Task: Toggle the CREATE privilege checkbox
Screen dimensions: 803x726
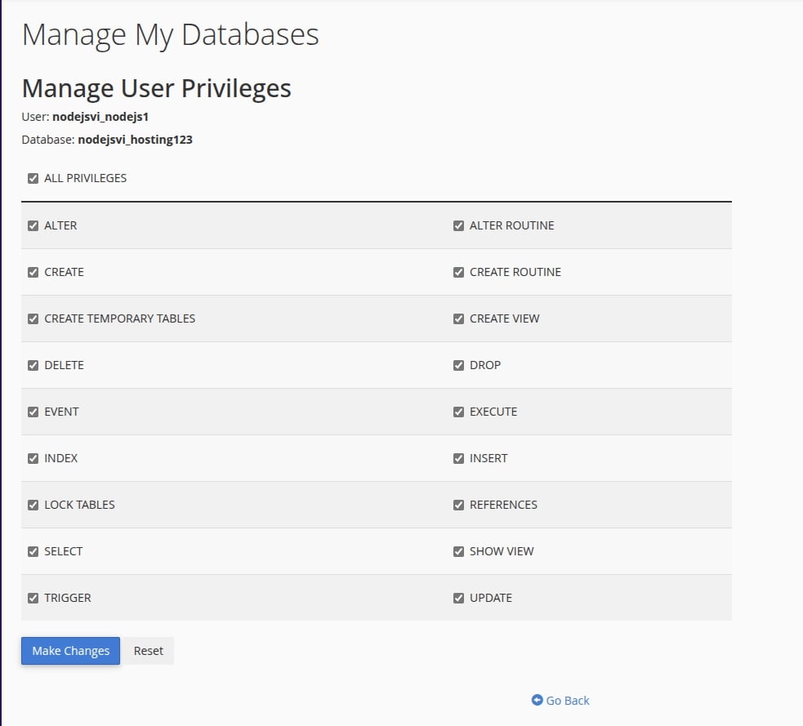Action: pyautogui.click(x=33, y=273)
